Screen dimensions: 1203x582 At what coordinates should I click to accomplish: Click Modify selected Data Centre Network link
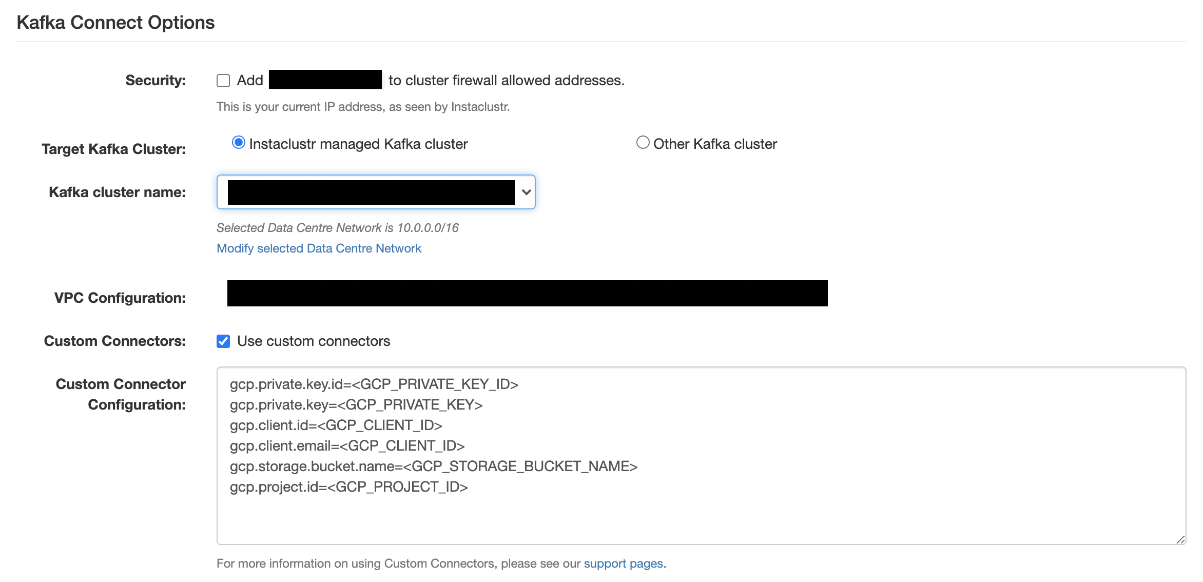click(319, 248)
